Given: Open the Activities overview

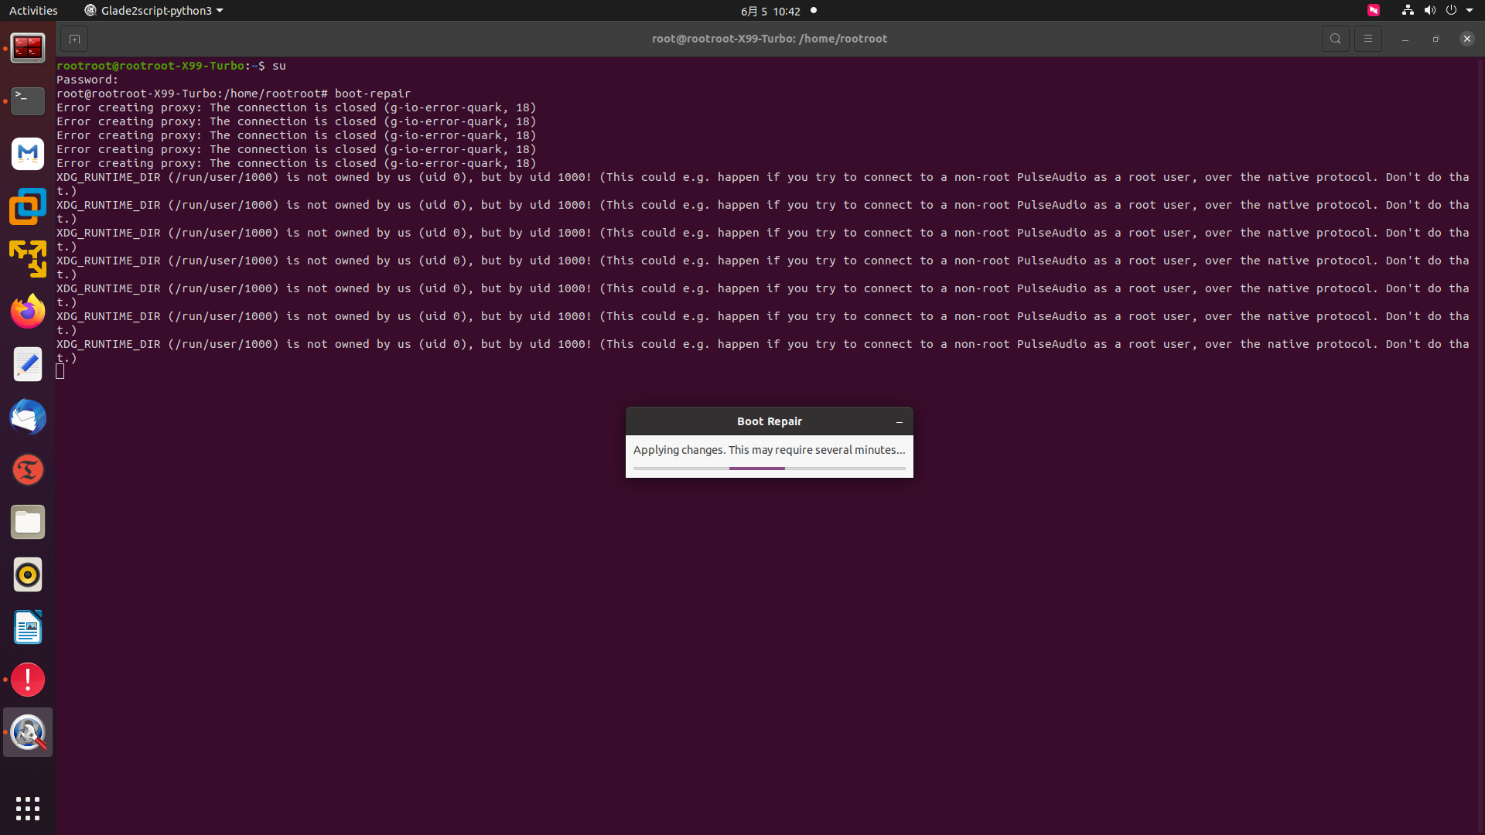Looking at the screenshot, I should [x=33, y=11].
